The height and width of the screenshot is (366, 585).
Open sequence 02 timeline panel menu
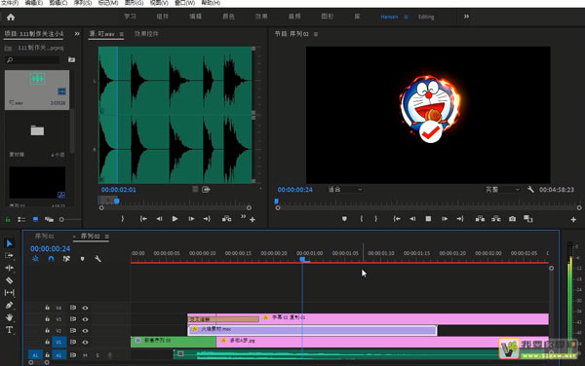(107, 237)
